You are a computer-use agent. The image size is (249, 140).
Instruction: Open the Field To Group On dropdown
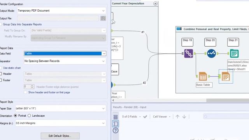68,30
